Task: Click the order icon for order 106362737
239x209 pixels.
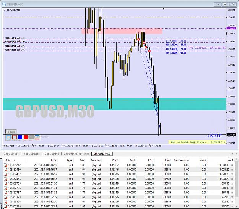Action: tap(5, 193)
